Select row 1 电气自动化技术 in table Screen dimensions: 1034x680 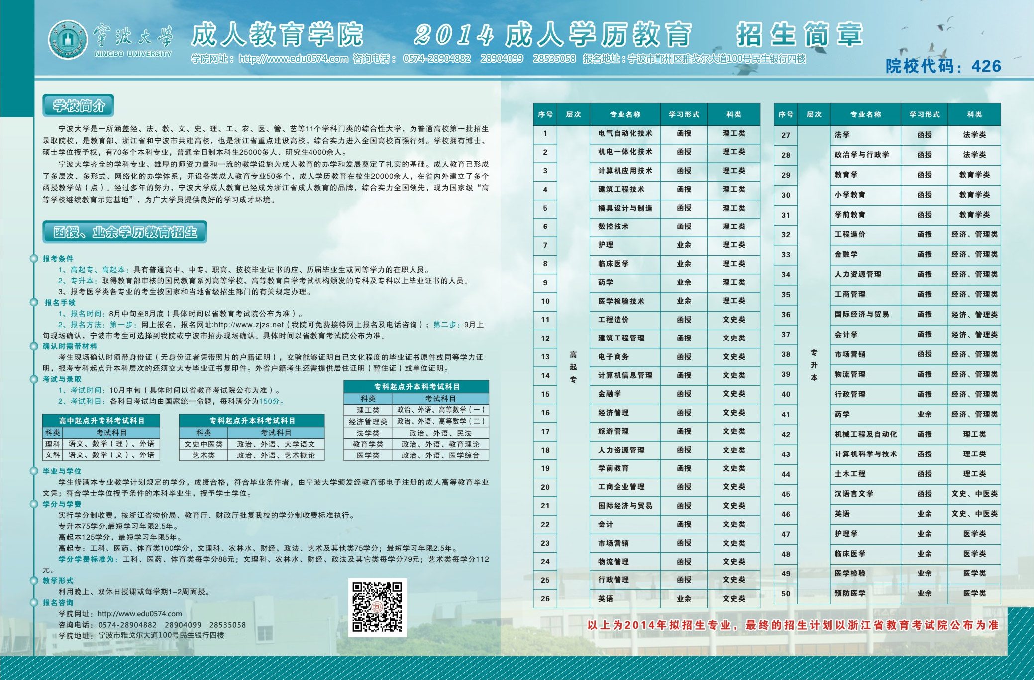[x=625, y=133]
